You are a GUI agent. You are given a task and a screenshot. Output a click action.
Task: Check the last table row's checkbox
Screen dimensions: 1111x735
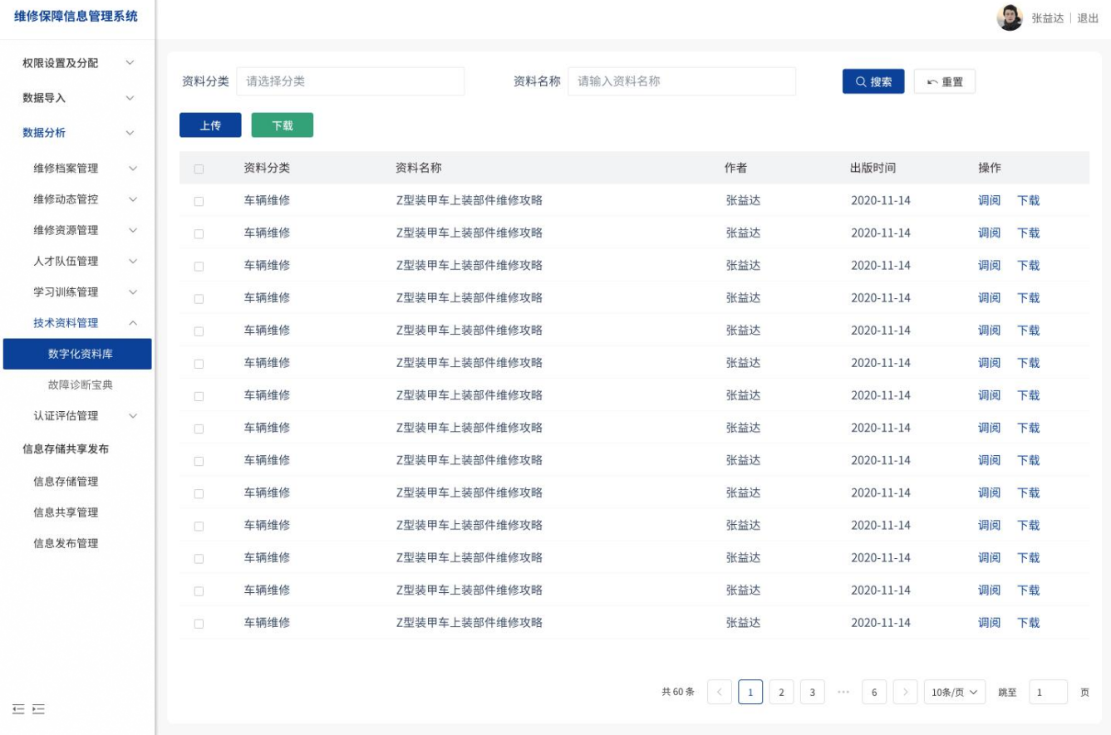[199, 623]
